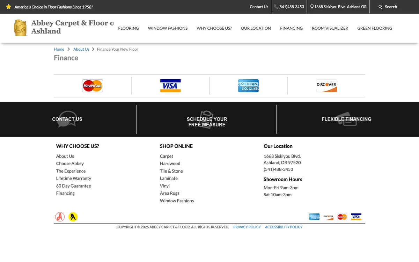The width and height of the screenshot is (419, 262).
Task: Shop Area Rugs in the footer
Action: [x=170, y=193]
